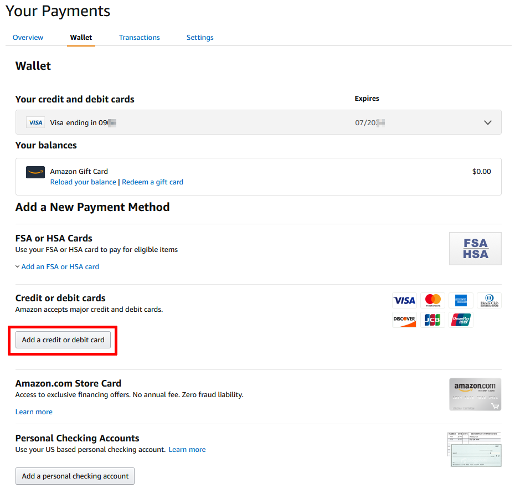Click the Visa logo on saved card
Viewport: 515px width, 499px height.
pos(35,122)
